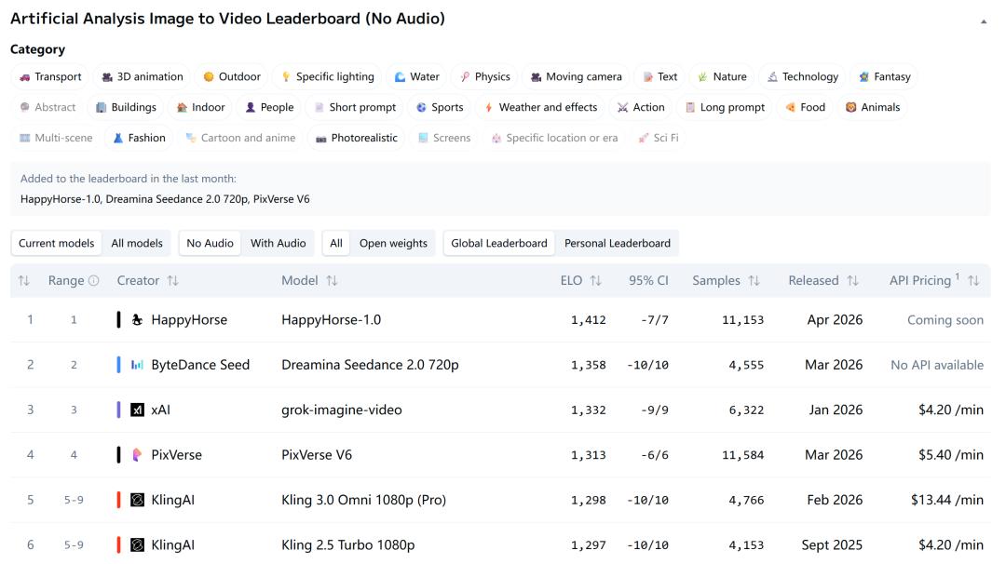Click the HappyHorse creator logo icon
This screenshot has height=564, width=1006.
137,320
